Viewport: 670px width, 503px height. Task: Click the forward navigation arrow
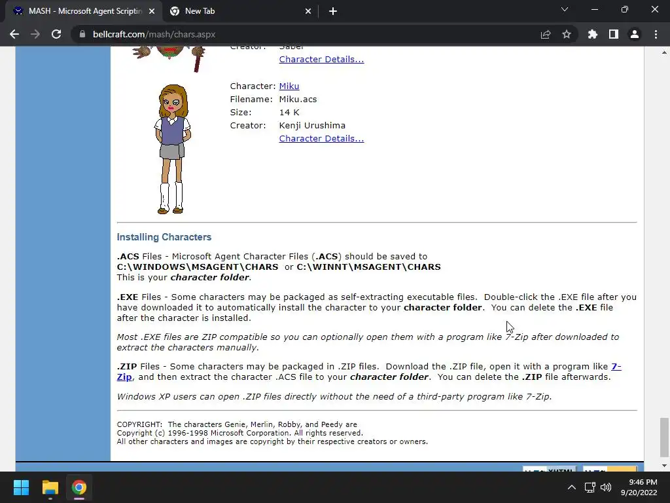(x=35, y=34)
